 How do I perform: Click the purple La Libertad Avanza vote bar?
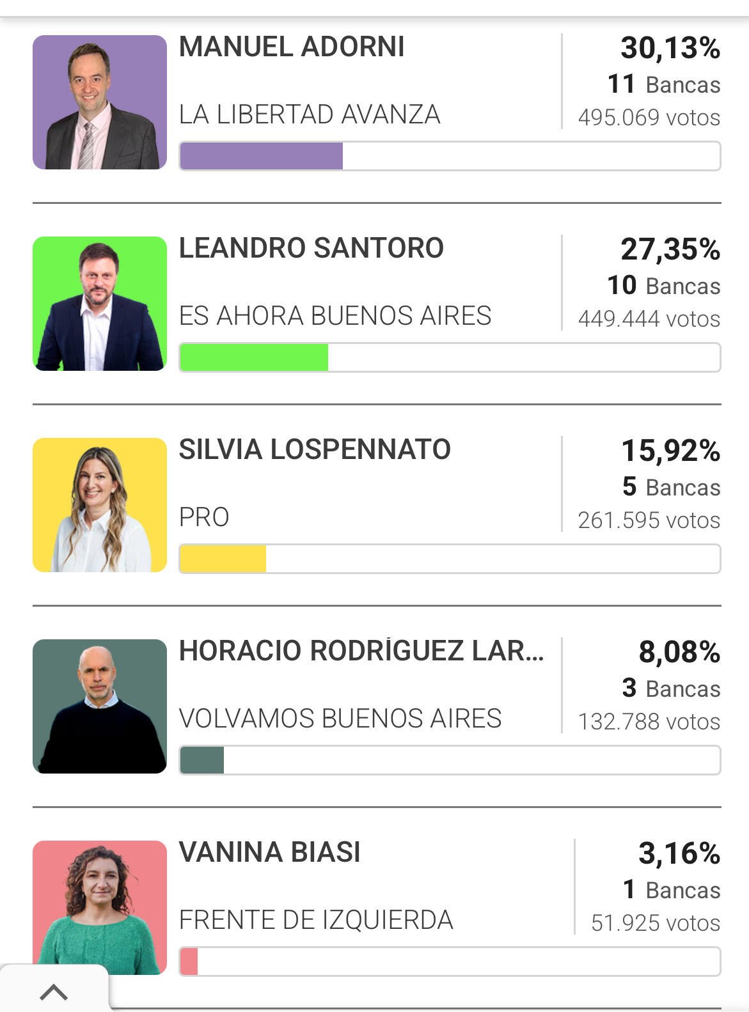coord(450,156)
